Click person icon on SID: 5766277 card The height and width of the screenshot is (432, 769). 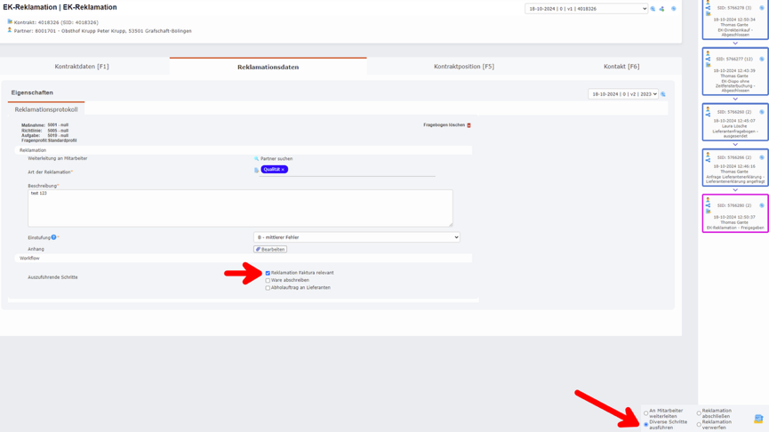point(708,53)
